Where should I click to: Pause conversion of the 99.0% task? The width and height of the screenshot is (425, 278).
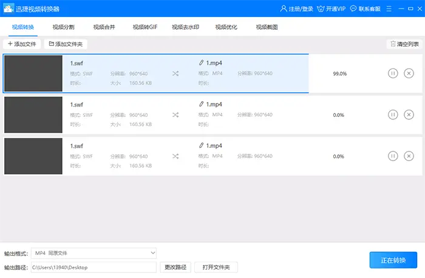click(x=393, y=73)
